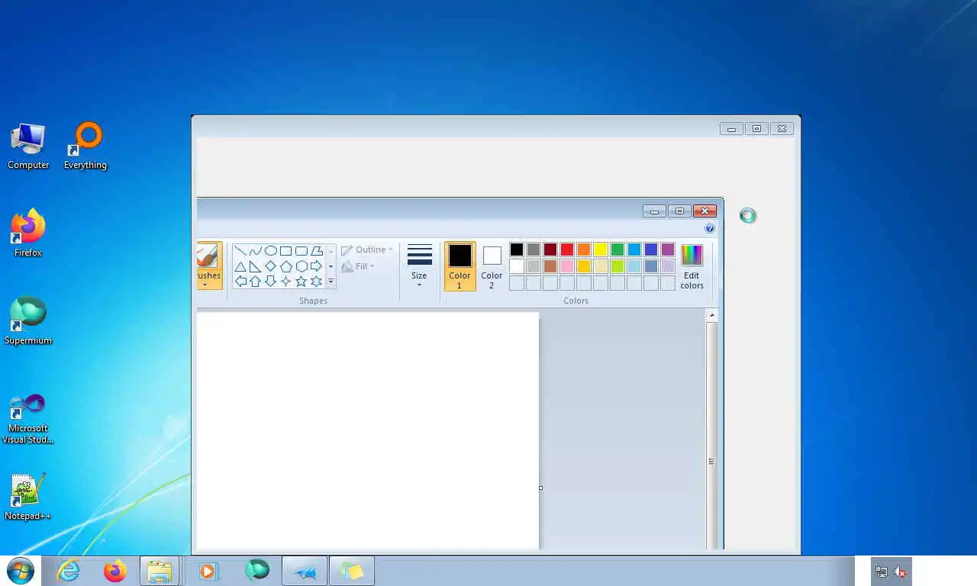
Task: Set Color 1 as active
Action: tap(459, 266)
